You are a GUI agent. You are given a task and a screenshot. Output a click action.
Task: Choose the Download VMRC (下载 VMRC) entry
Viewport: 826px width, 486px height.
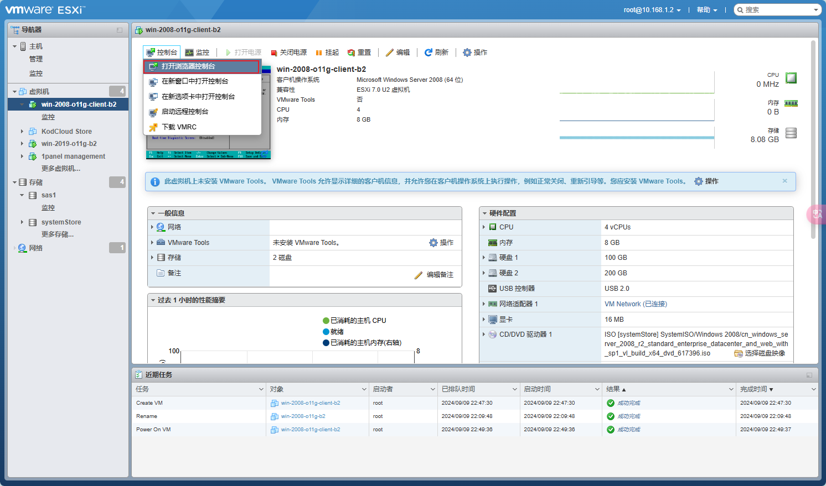click(x=202, y=127)
